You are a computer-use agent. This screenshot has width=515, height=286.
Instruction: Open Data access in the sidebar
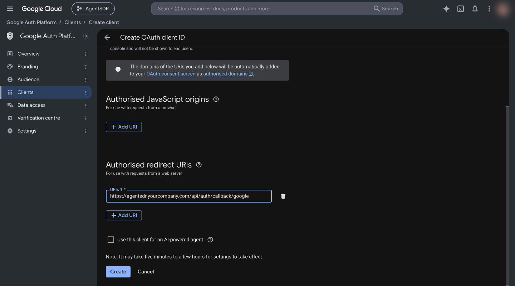click(x=31, y=105)
